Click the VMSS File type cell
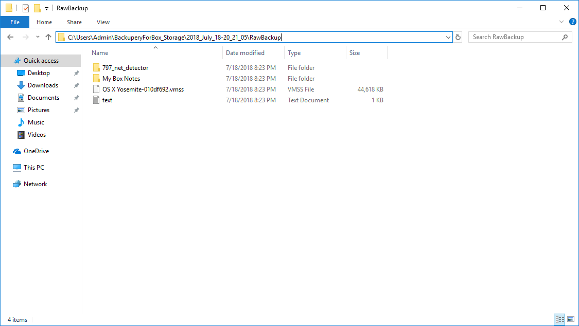 (x=301, y=89)
